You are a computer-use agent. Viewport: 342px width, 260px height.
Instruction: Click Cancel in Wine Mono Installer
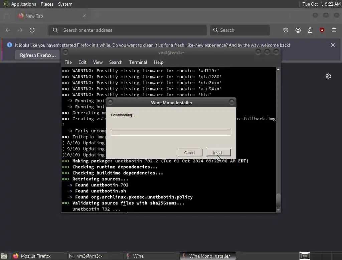point(190,153)
